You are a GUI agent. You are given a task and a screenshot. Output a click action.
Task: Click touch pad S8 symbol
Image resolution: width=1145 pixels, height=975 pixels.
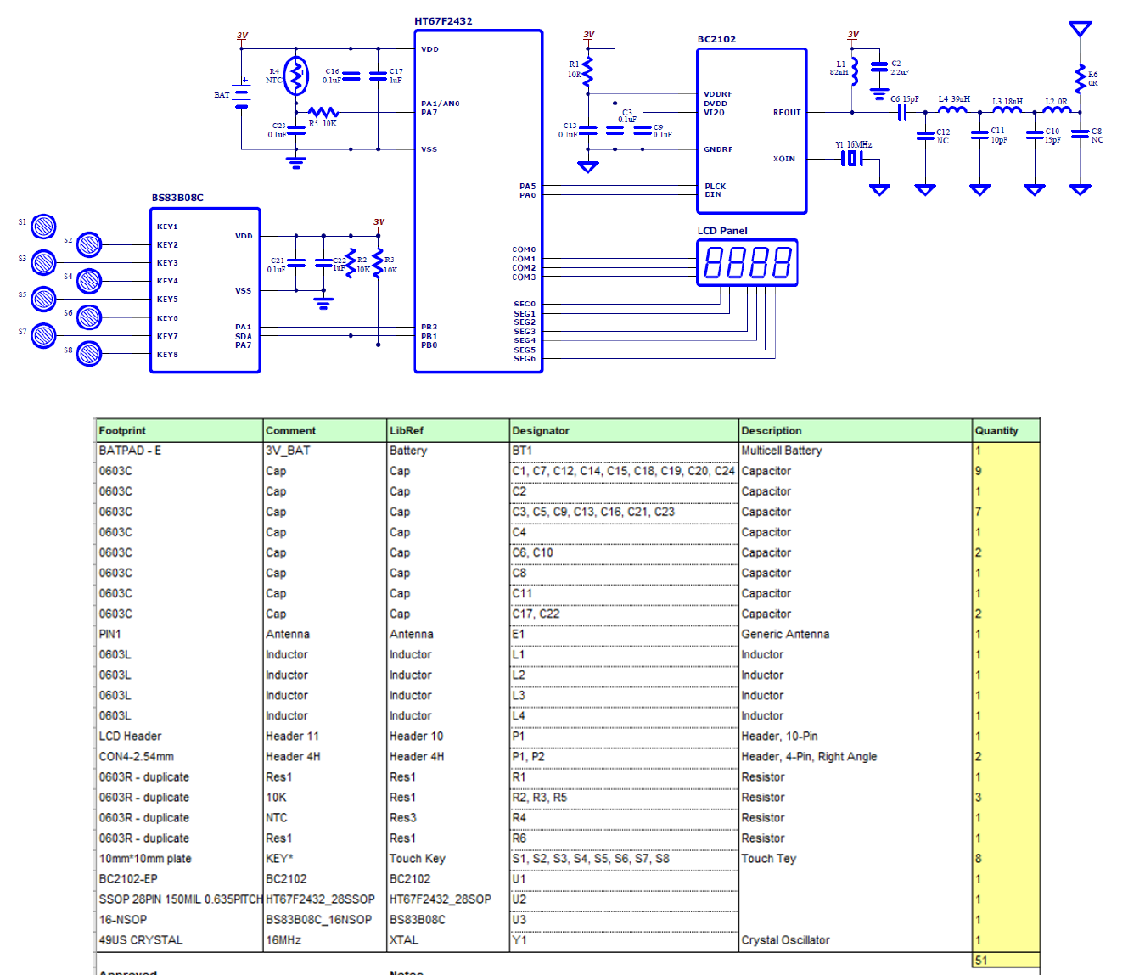click(89, 354)
